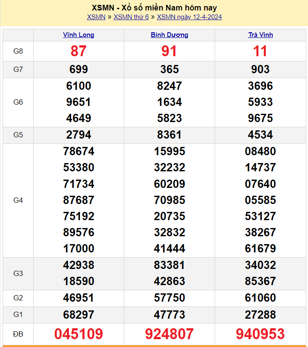Select the G8 result 91
The height and width of the screenshot is (347, 308).
[x=169, y=51]
